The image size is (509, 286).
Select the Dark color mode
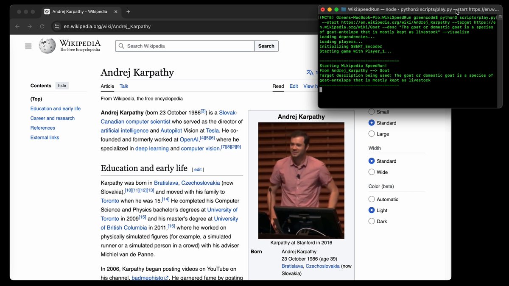pos(372,221)
